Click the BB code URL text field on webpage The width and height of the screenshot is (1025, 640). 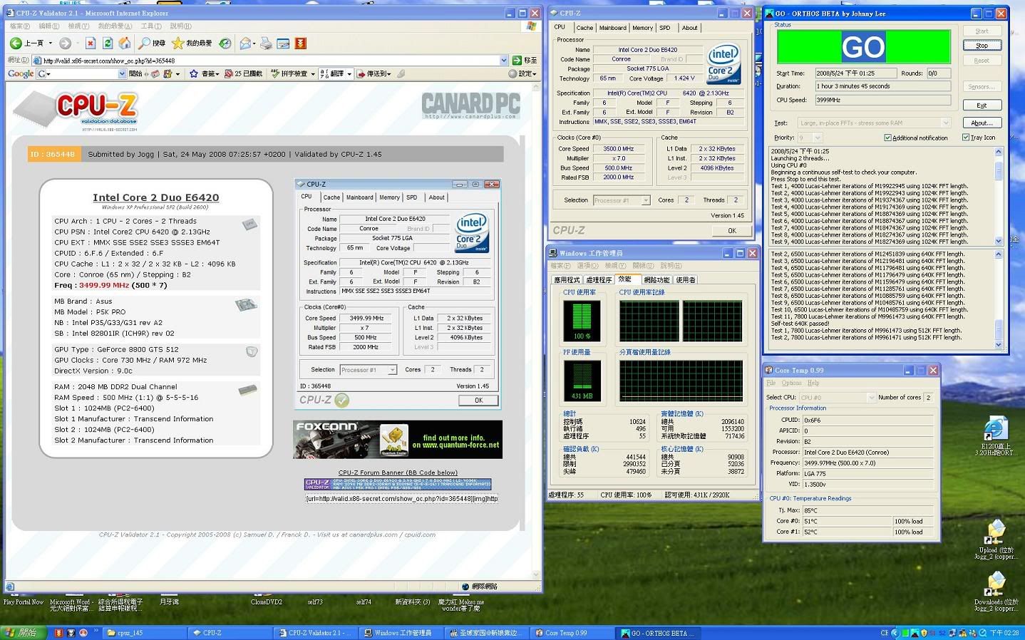(x=401, y=498)
